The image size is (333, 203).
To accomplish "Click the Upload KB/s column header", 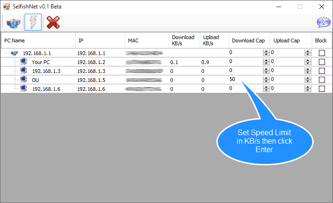I will [214, 41].
